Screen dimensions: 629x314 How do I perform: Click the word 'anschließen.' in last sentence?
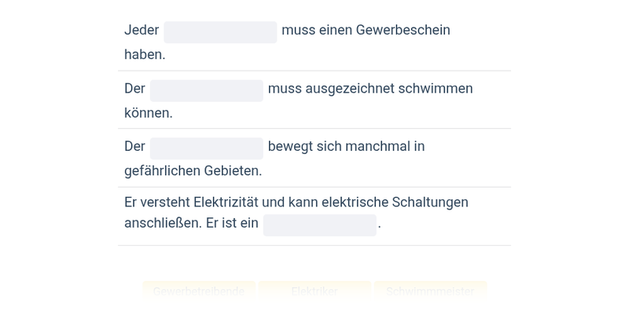pyautogui.click(x=164, y=223)
